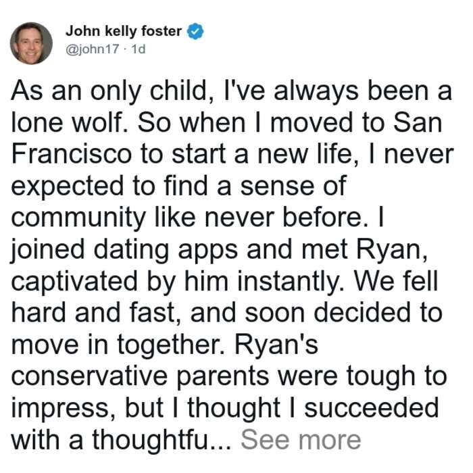Open the 1d timestamp of the post
This screenshot has width=473, height=473.
(139, 49)
